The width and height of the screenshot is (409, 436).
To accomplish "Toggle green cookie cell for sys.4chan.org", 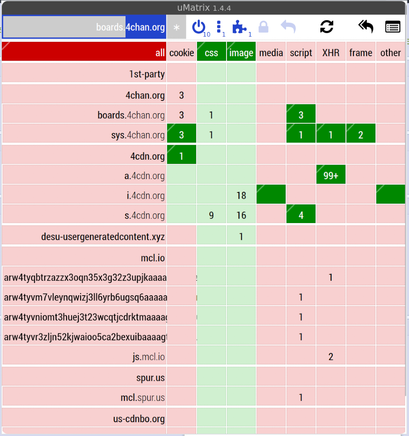I will 182,134.
